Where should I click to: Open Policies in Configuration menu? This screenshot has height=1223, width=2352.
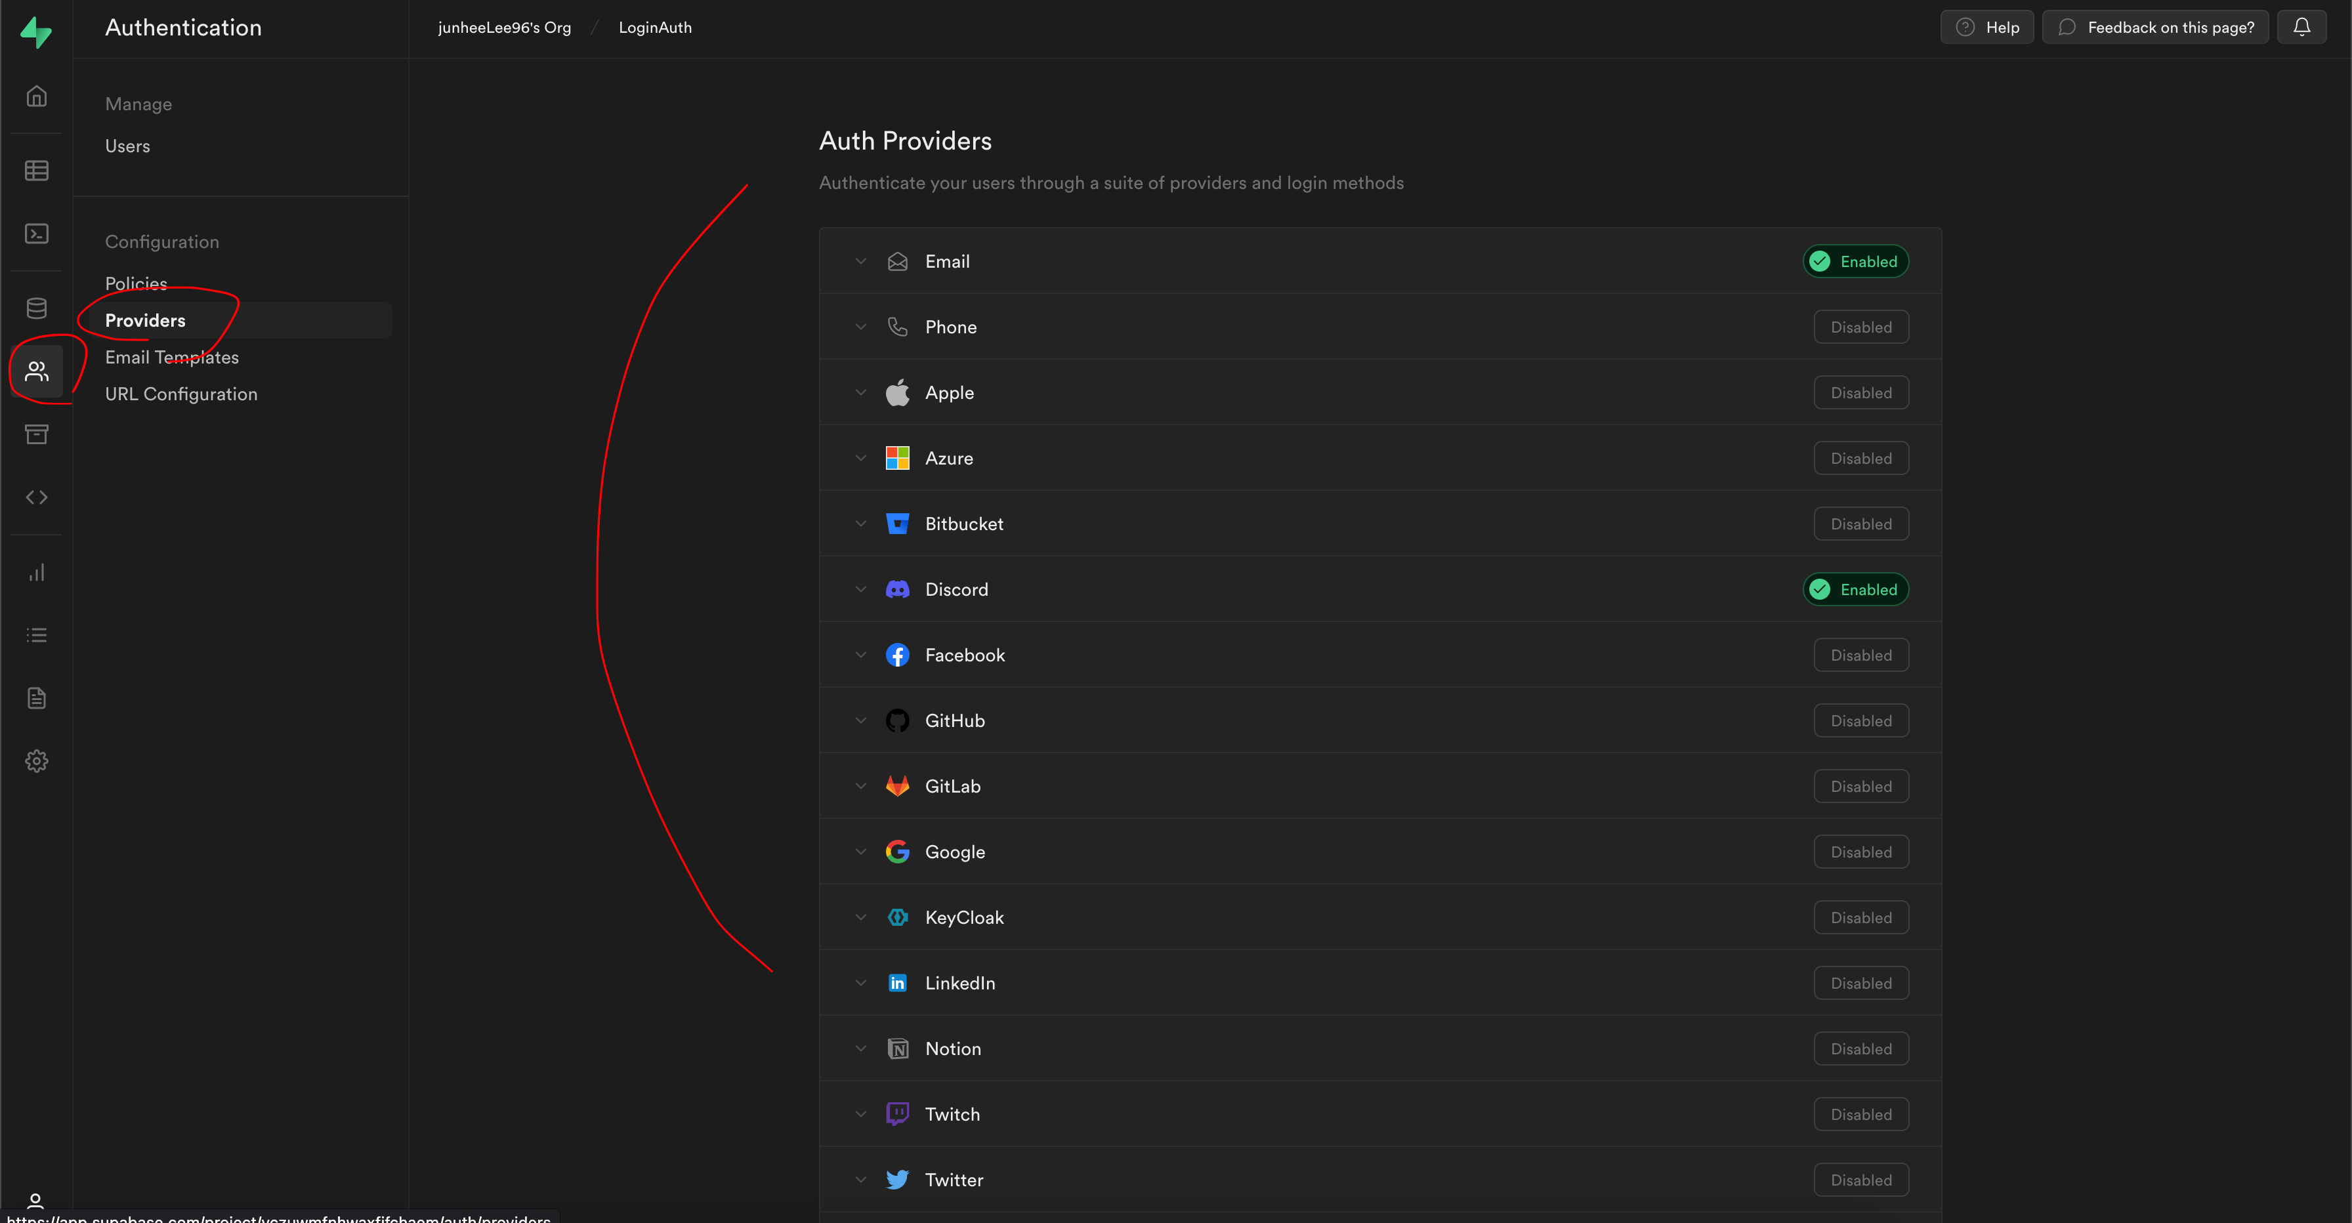(x=136, y=284)
